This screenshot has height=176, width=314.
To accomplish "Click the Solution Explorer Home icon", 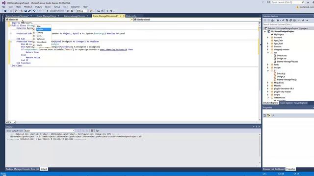I will (272, 21).
